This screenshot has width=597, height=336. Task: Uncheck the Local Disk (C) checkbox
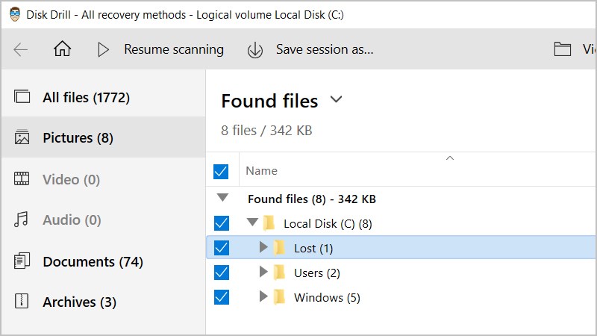(x=222, y=223)
